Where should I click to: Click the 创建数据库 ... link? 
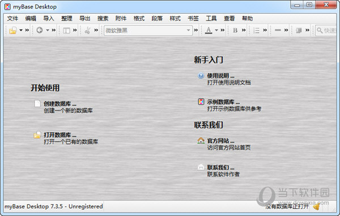click(60, 104)
